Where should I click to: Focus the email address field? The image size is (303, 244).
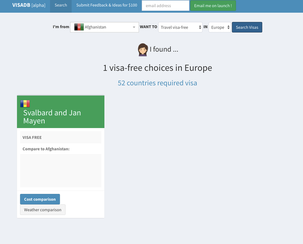165,5
